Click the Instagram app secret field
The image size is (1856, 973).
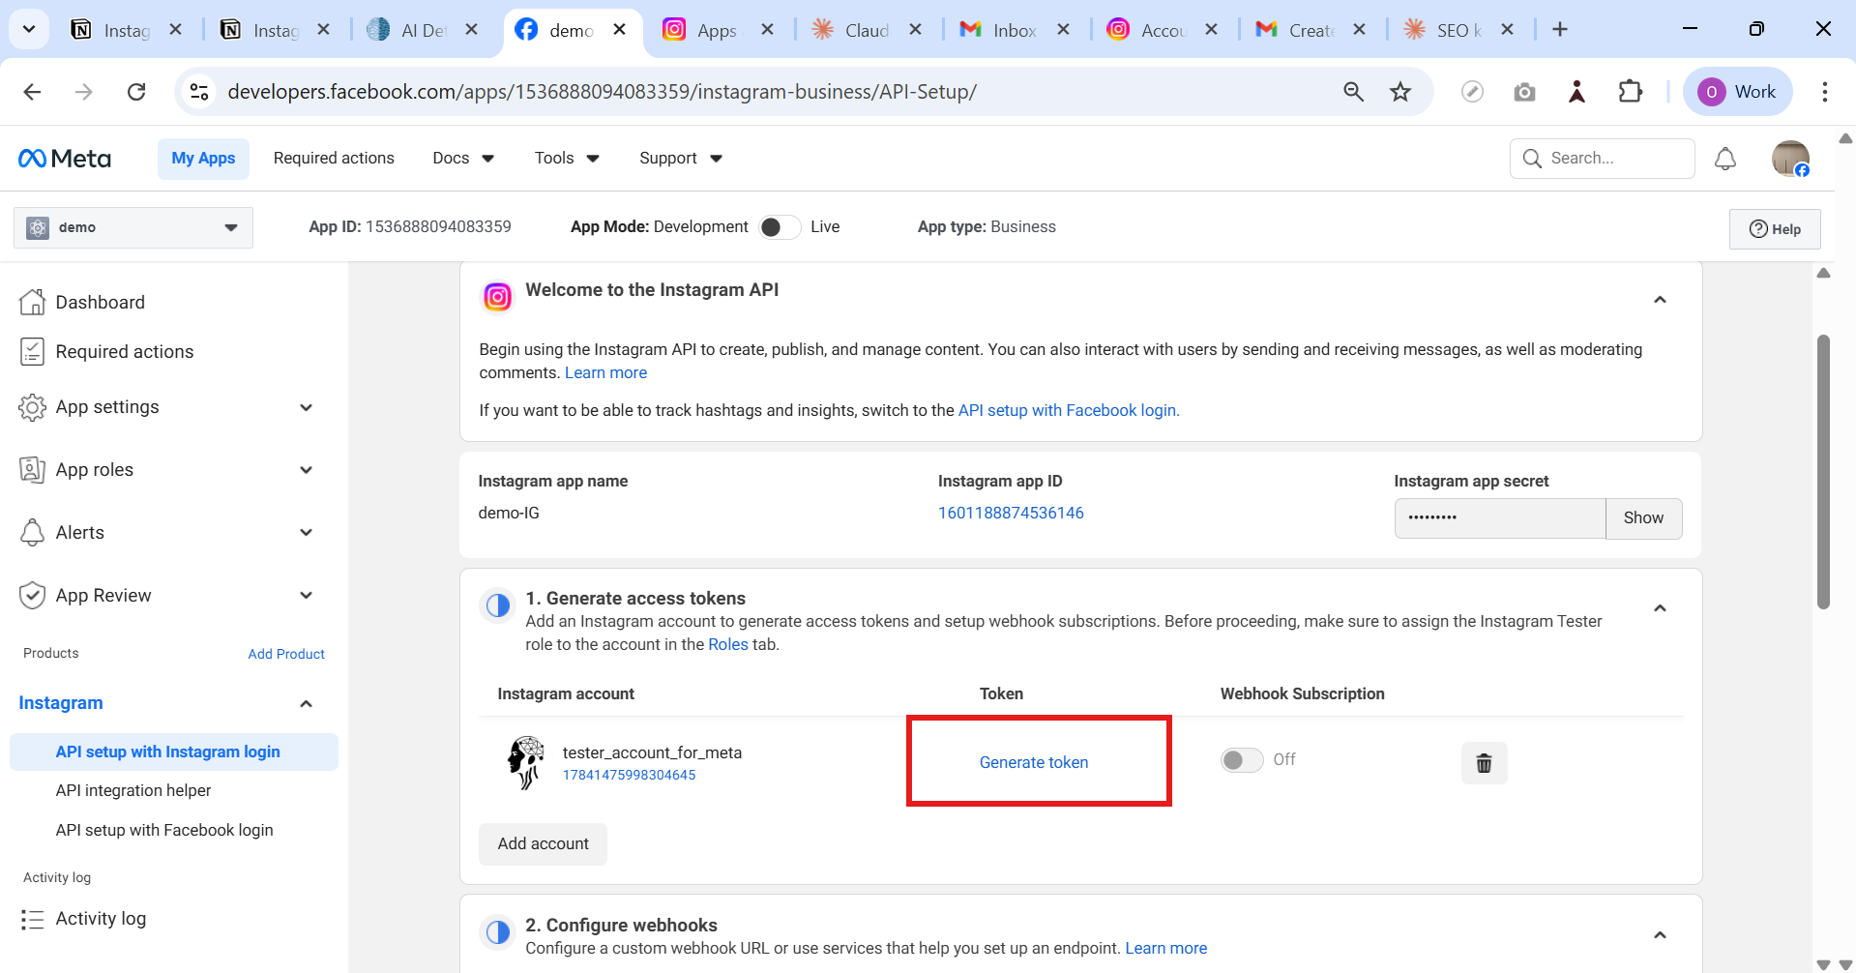click(1500, 518)
